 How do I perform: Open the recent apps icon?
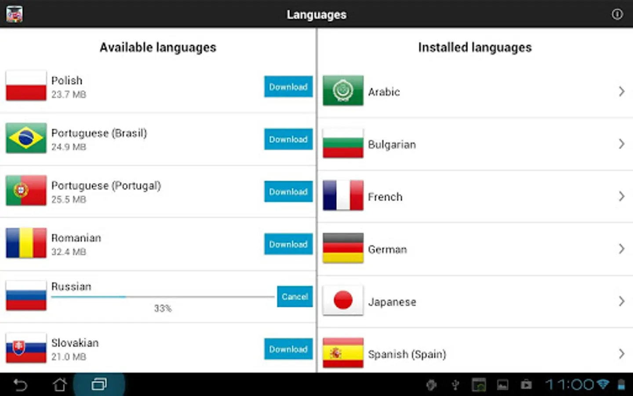pyautogui.click(x=99, y=385)
